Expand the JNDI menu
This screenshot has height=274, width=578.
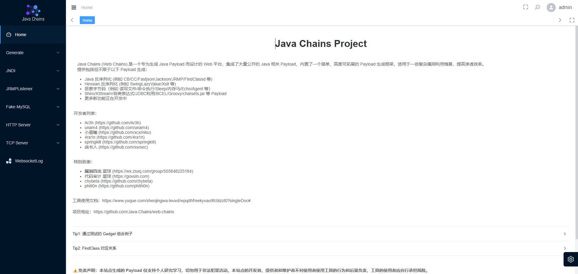click(33, 71)
